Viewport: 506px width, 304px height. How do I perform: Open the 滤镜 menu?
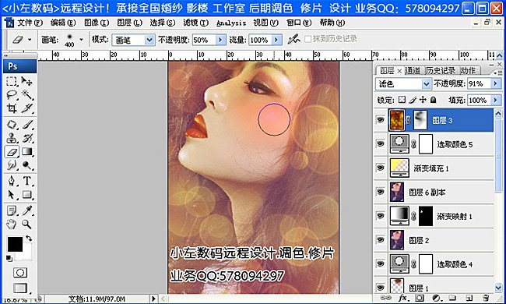195,23
